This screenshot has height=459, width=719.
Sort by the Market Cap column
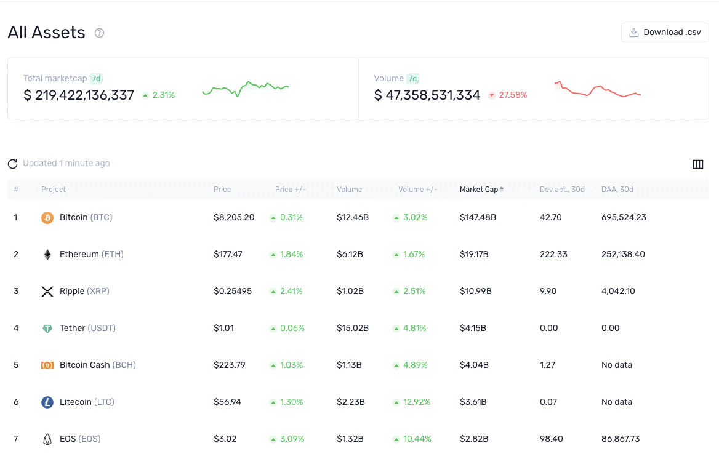(481, 190)
